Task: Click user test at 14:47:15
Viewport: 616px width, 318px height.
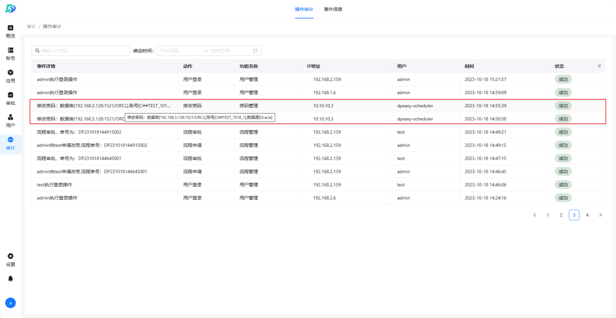Action: (401, 158)
